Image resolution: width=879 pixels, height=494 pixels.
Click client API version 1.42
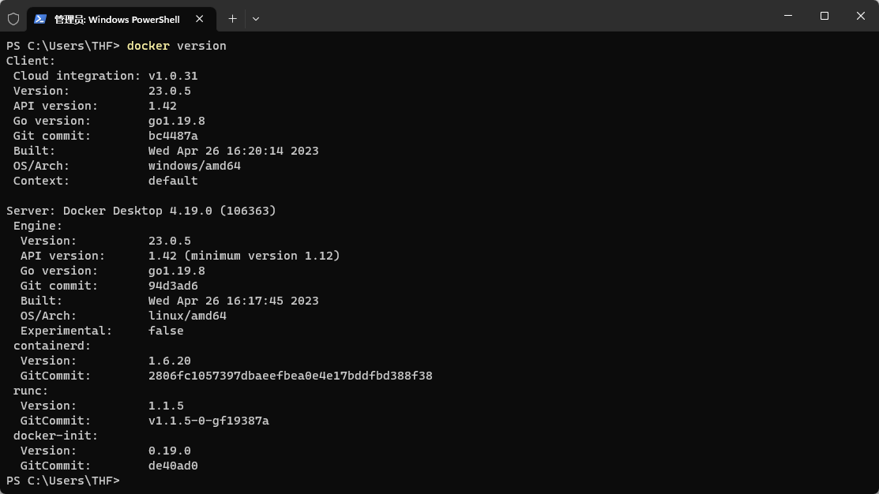pos(162,106)
